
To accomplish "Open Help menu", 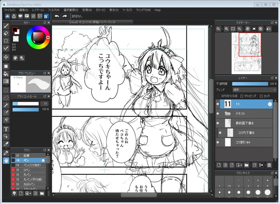I will click(157, 10).
